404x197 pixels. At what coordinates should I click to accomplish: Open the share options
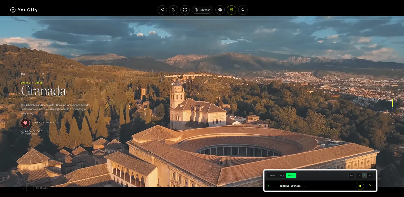162,10
